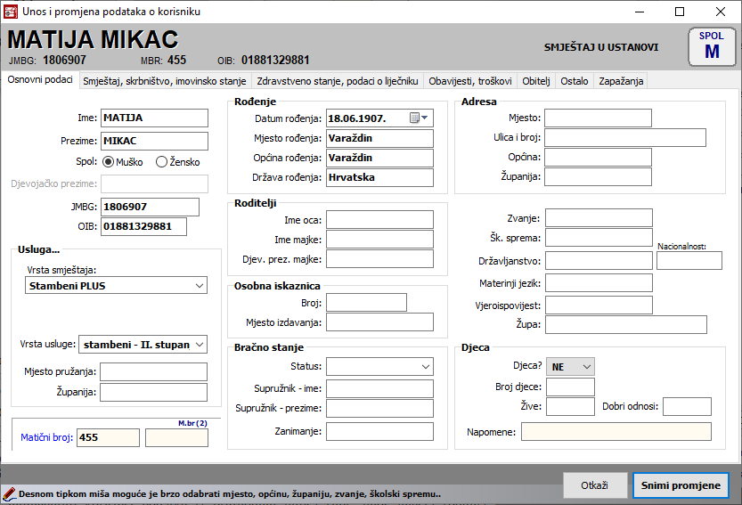Click the pencil icon in status bar

point(9,493)
